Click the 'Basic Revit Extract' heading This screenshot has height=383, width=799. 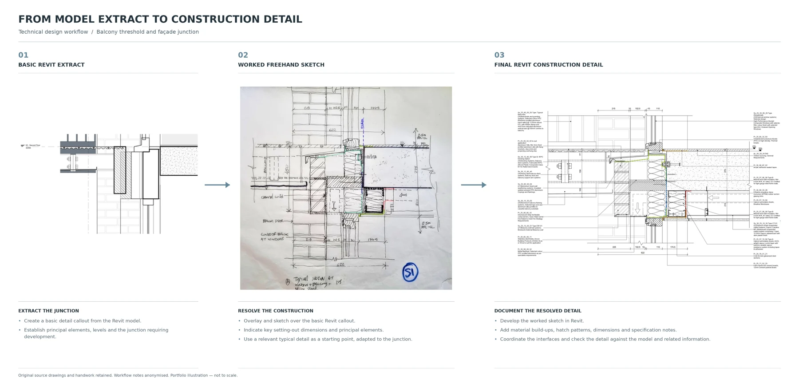pos(51,65)
